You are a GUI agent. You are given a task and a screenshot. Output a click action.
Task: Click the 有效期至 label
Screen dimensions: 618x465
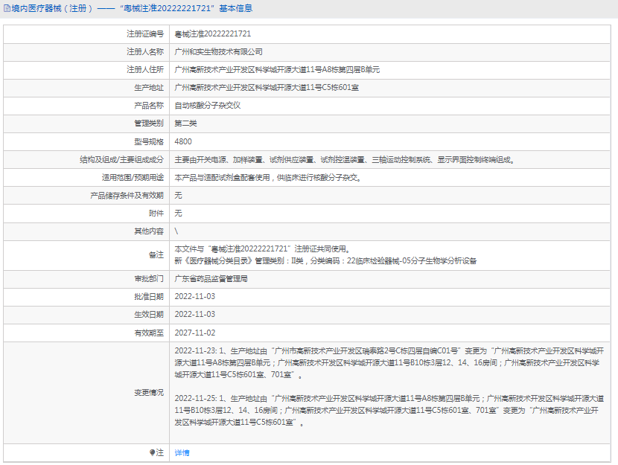pos(149,333)
